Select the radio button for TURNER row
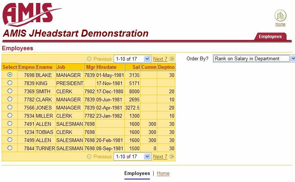This screenshot has width=295, height=182. 10,148
